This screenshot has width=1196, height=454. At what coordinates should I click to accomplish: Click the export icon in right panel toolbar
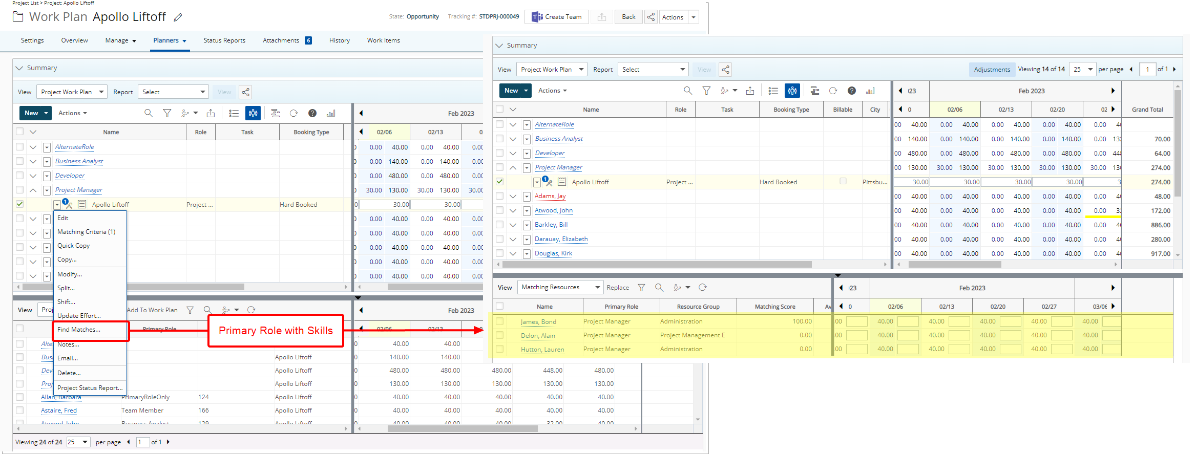(750, 91)
